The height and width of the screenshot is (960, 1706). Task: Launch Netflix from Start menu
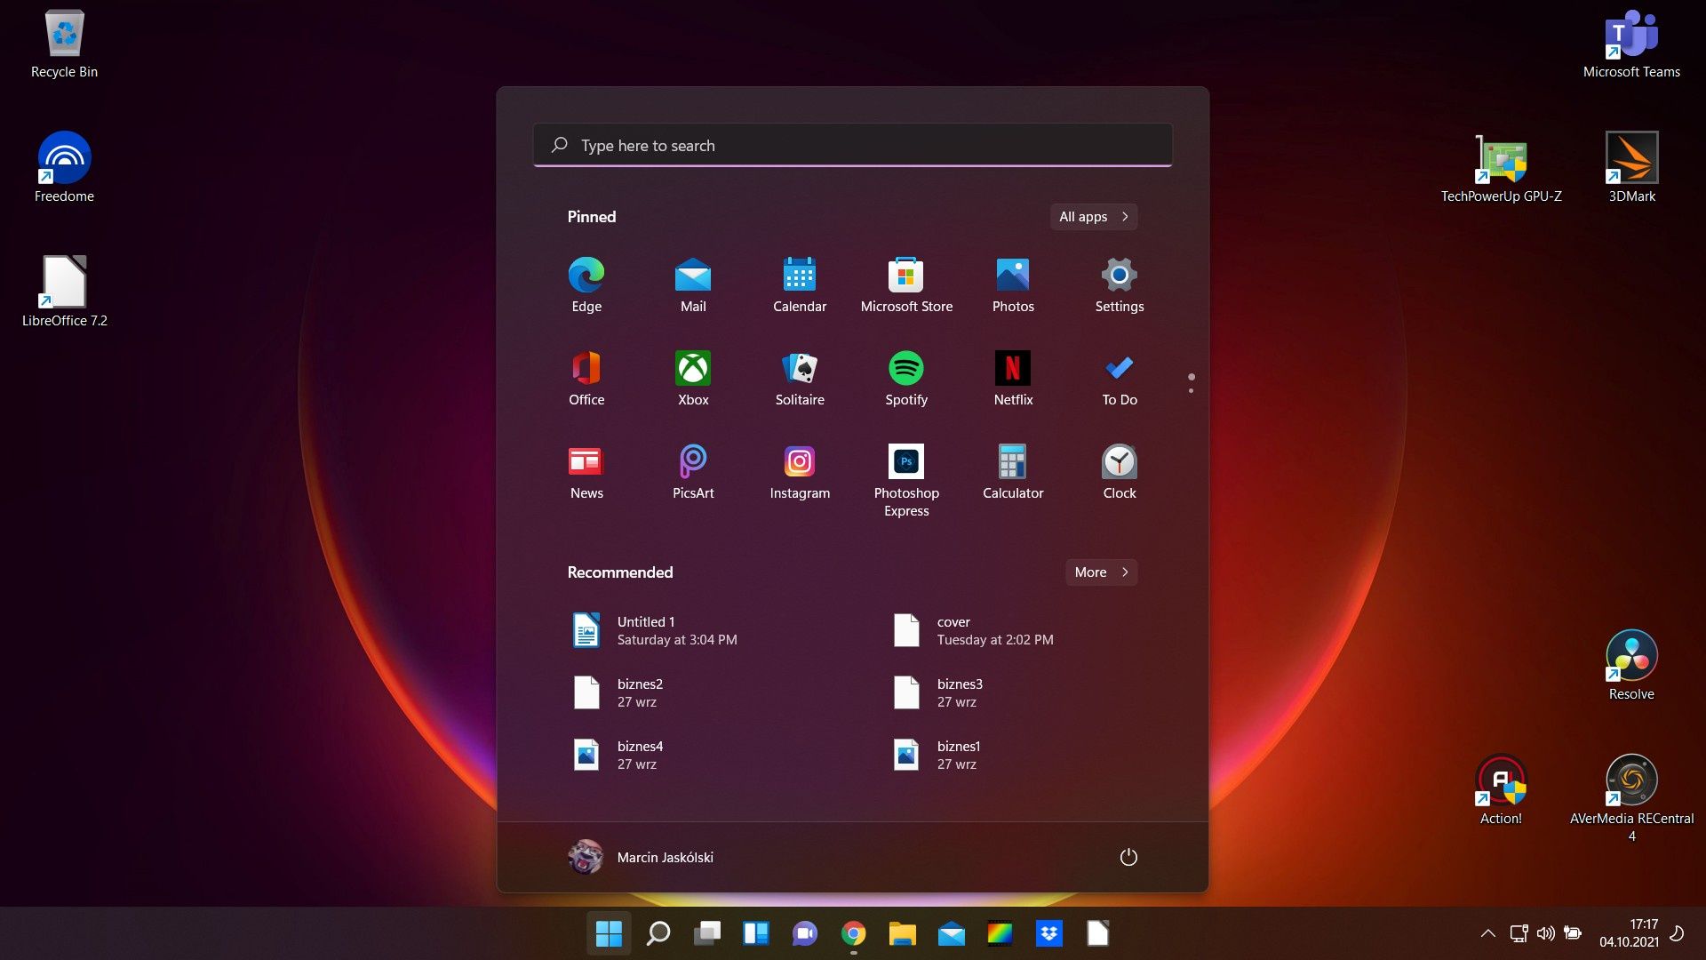[1013, 379]
